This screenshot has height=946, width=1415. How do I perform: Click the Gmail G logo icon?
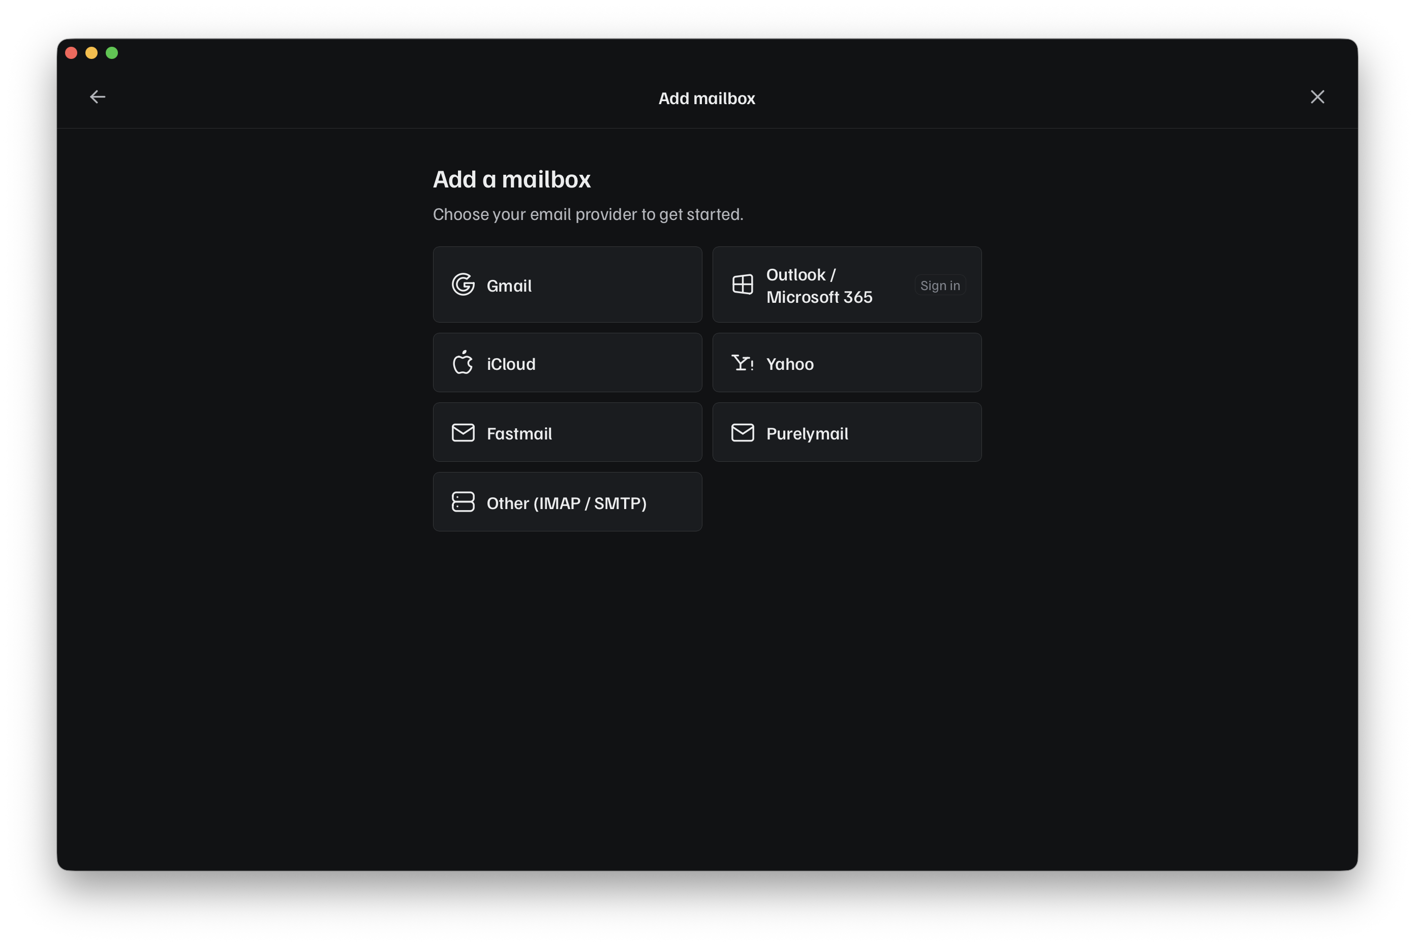click(x=463, y=285)
